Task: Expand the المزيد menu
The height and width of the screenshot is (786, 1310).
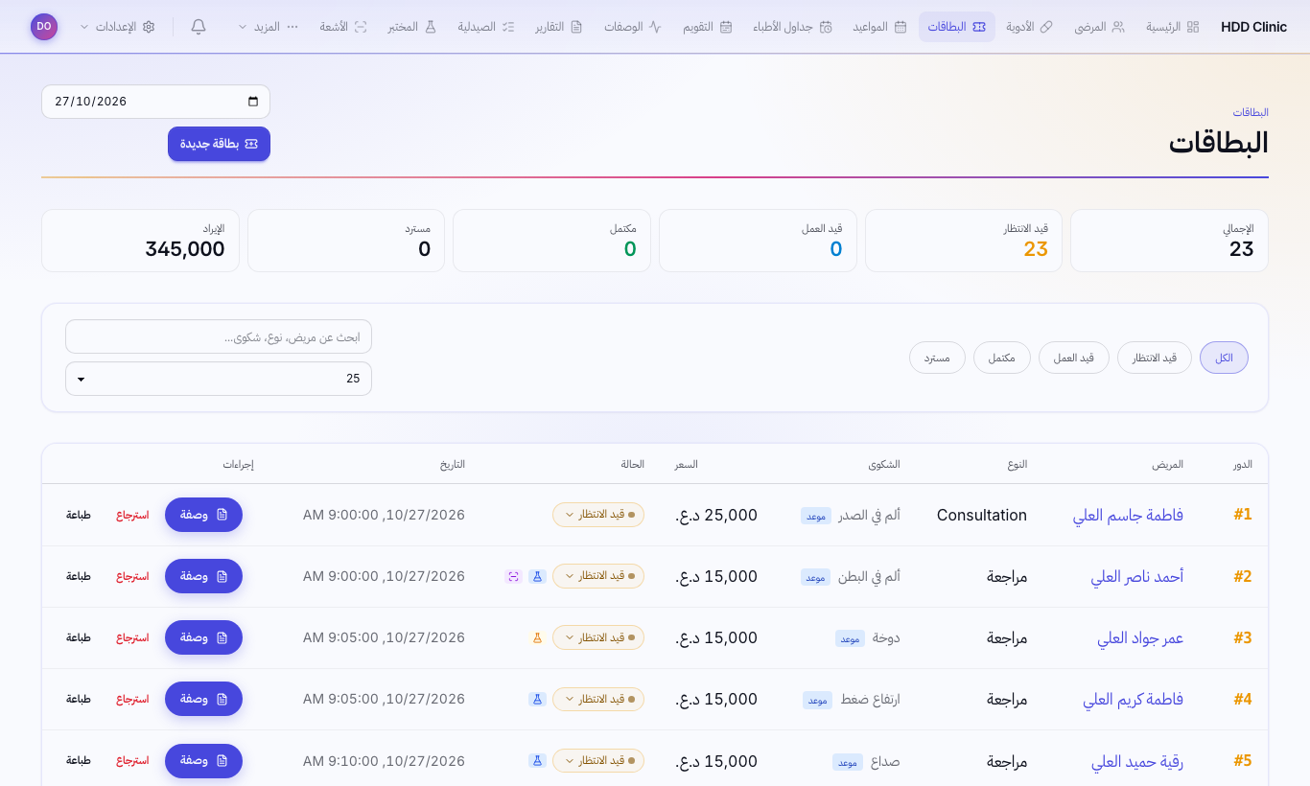Action: (x=268, y=27)
